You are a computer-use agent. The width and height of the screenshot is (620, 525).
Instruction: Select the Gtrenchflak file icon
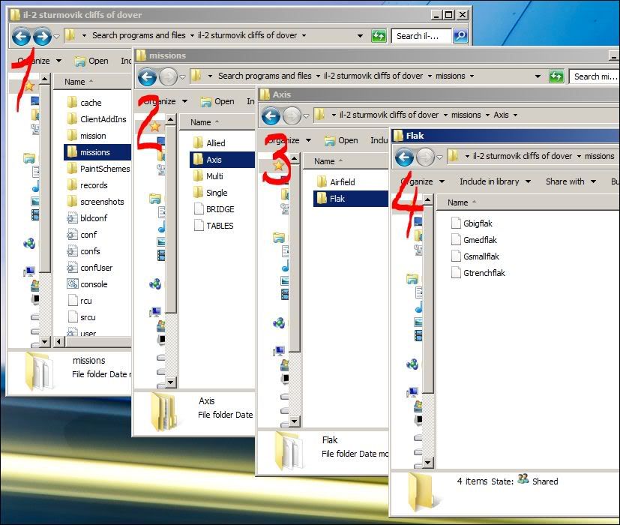456,272
